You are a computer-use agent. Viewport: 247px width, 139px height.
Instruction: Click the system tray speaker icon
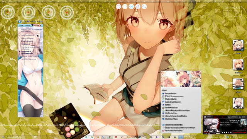(233, 137)
